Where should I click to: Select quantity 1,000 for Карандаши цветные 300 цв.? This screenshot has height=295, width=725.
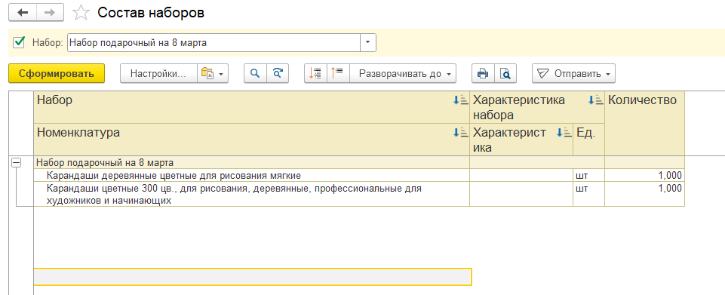644,194
